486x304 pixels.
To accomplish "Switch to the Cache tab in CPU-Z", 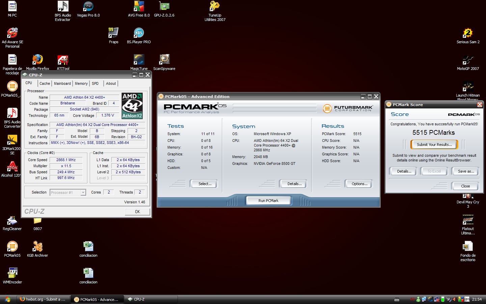I will pos(45,83).
